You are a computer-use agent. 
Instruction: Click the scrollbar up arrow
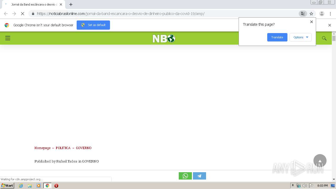pyautogui.click(x=334, y=34)
